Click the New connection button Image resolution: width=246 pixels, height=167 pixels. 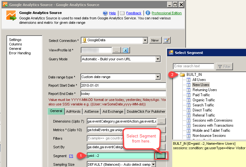click(x=155, y=40)
